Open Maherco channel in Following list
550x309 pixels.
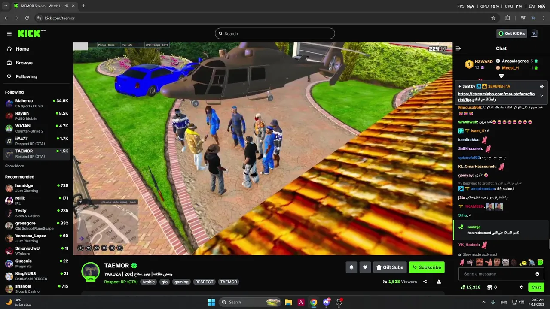[x=37, y=103]
